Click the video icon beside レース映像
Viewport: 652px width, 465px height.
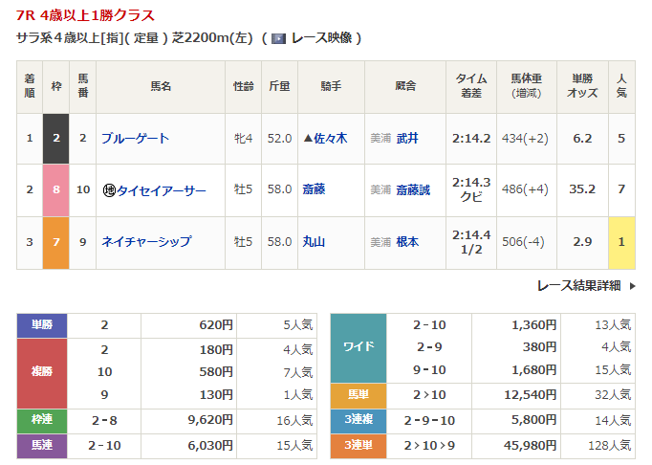pyautogui.click(x=278, y=38)
